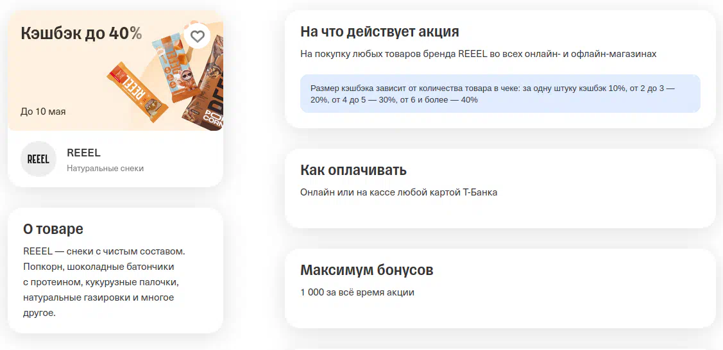
Task: Select the "На что действует акция" heading
Action: (380, 31)
